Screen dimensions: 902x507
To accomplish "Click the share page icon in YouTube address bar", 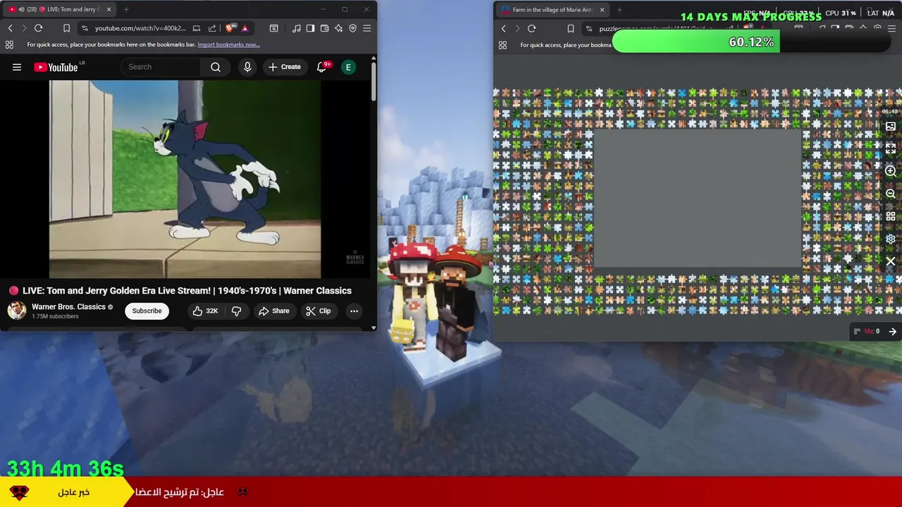I will pyautogui.click(x=212, y=28).
